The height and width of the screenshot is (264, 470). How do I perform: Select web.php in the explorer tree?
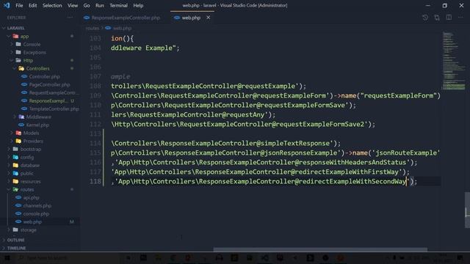[x=32, y=221]
